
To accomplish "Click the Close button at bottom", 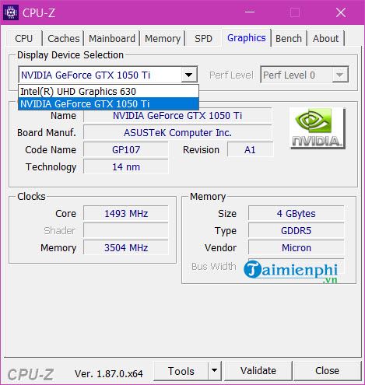I will [327, 371].
